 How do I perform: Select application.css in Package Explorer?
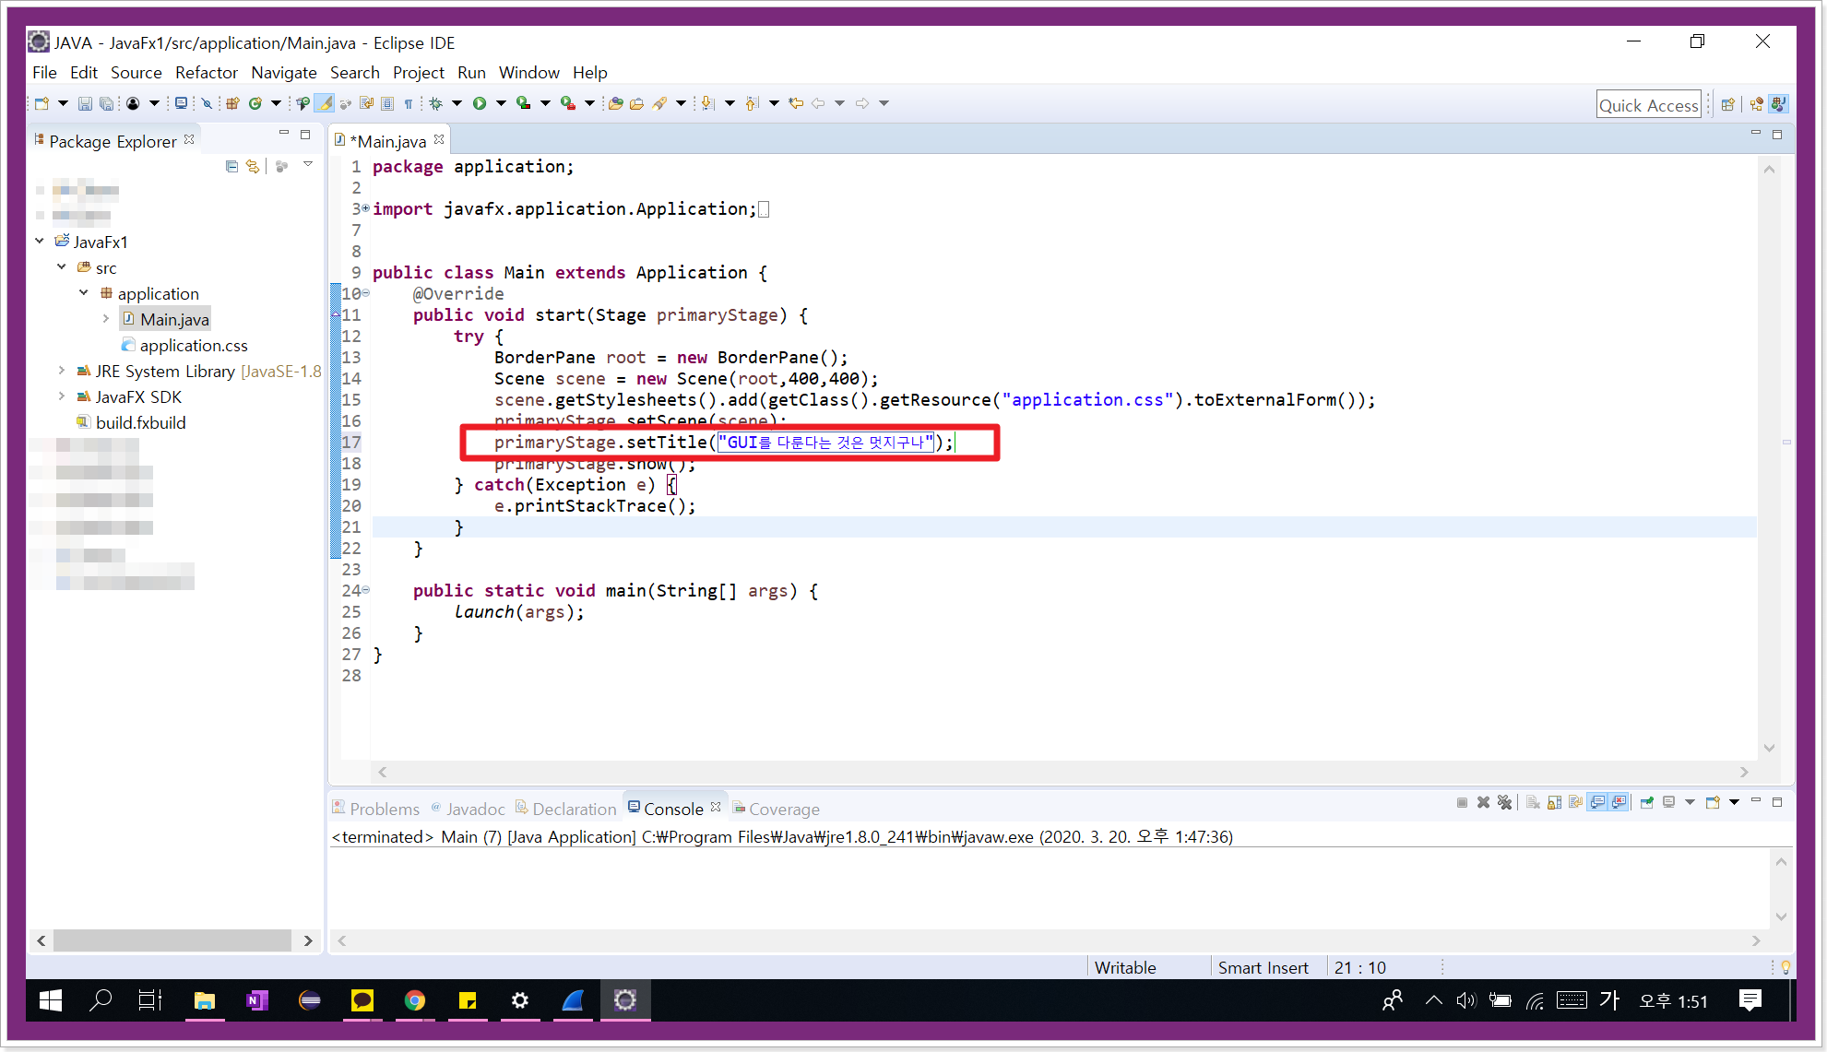click(x=194, y=345)
